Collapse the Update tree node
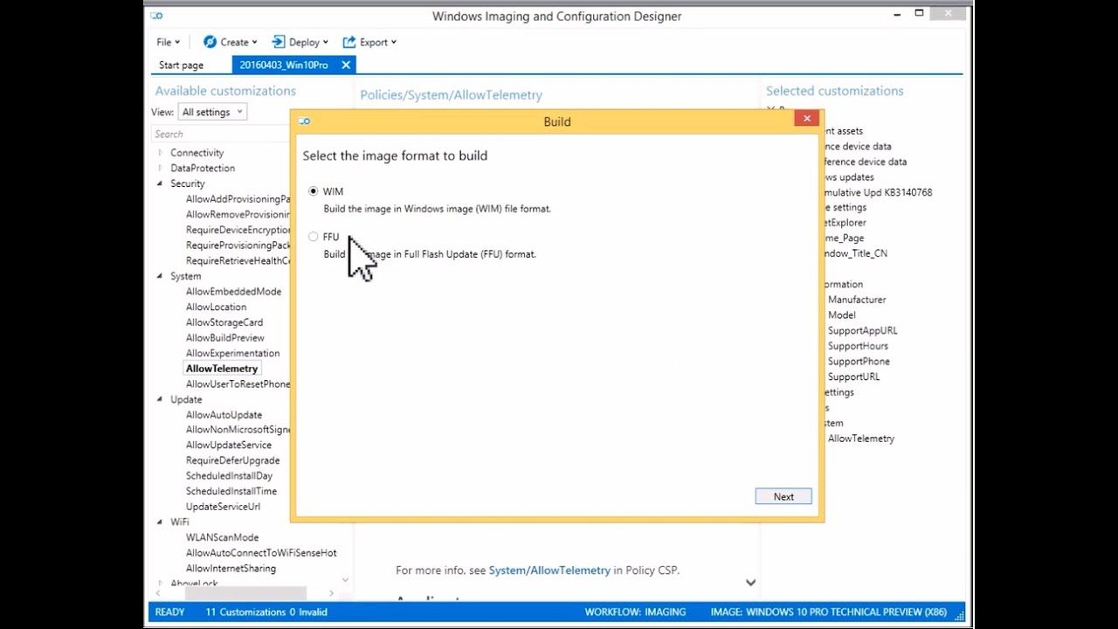This screenshot has width=1118, height=629. tap(160, 399)
